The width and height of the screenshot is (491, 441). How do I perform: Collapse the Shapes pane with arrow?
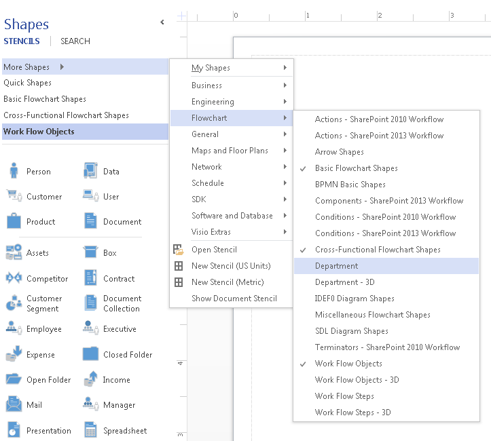[162, 22]
